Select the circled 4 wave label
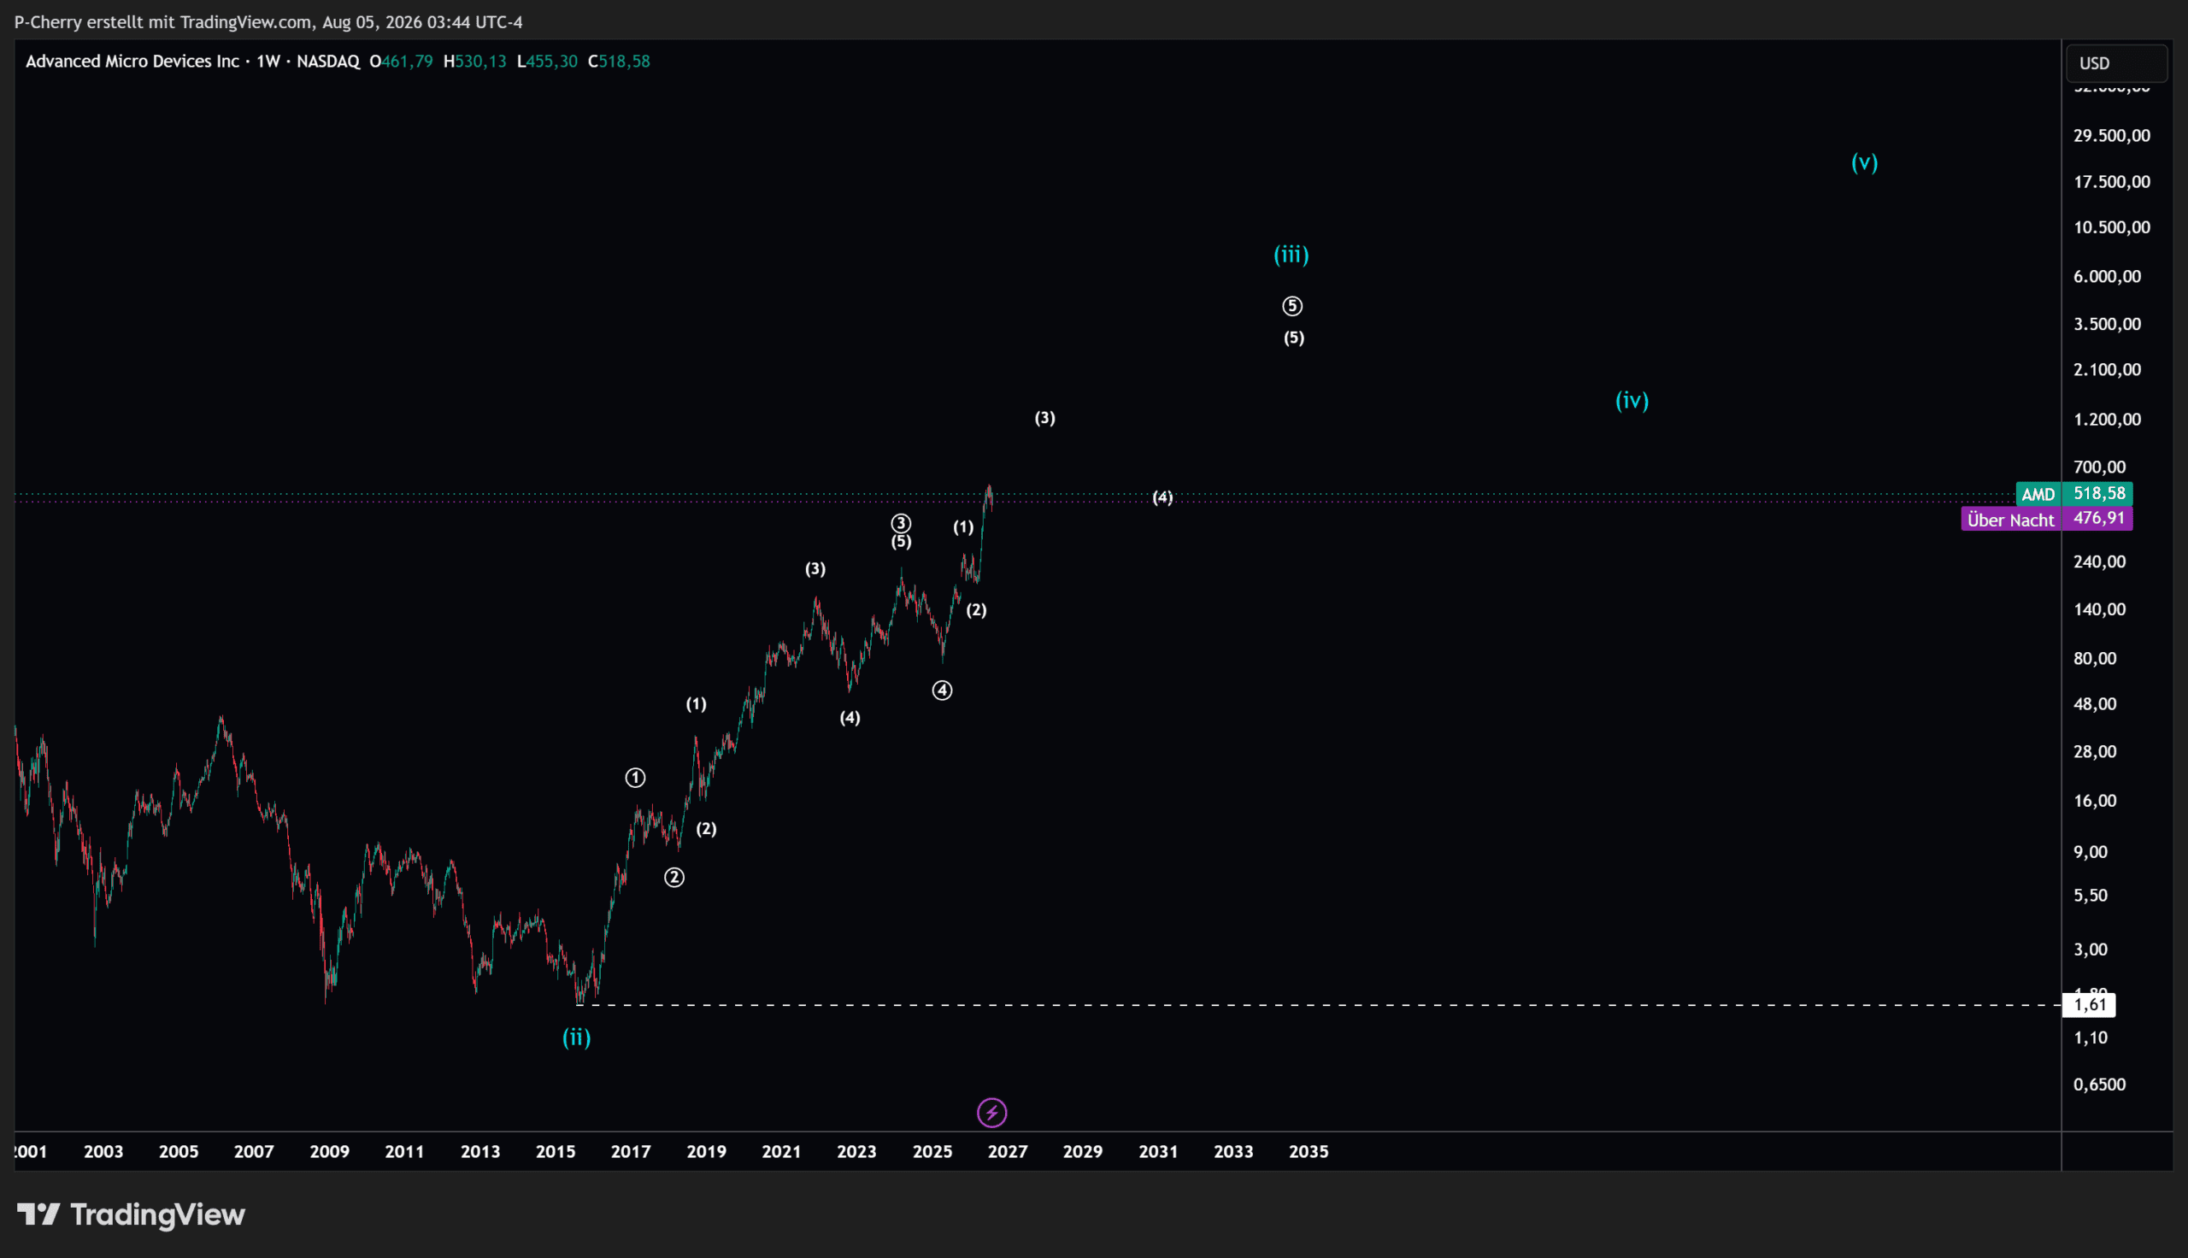 (943, 691)
